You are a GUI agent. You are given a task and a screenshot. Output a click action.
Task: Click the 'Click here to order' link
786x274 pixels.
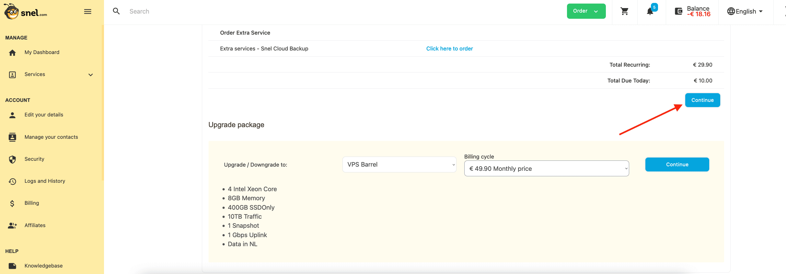pos(449,49)
